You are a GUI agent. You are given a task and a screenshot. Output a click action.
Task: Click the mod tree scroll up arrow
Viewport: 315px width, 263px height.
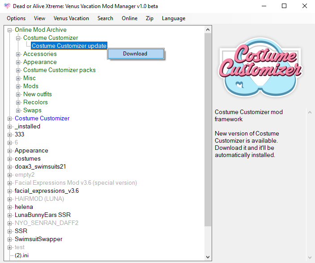[x=208, y=30]
